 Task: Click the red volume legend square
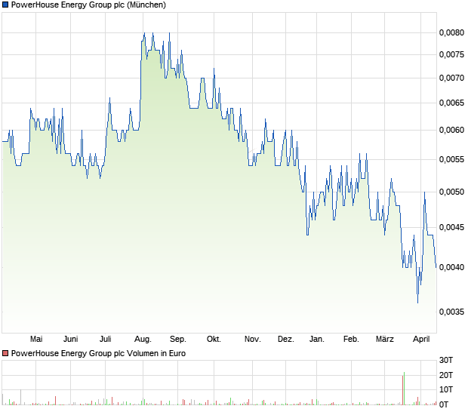click(5, 354)
